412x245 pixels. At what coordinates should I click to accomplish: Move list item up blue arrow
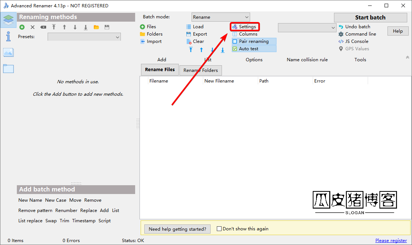pos(201,50)
